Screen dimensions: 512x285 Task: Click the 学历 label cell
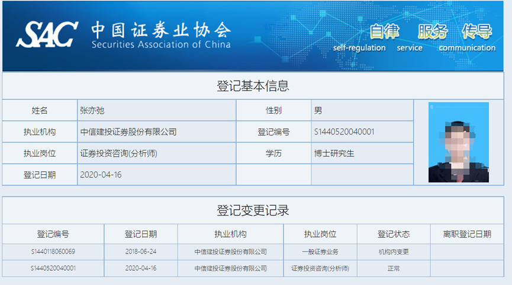click(x=273, y=153)
